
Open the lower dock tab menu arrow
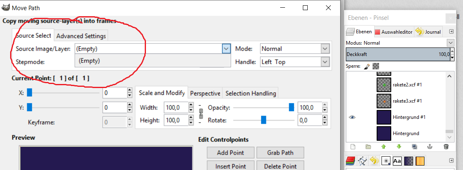point(451,161)
